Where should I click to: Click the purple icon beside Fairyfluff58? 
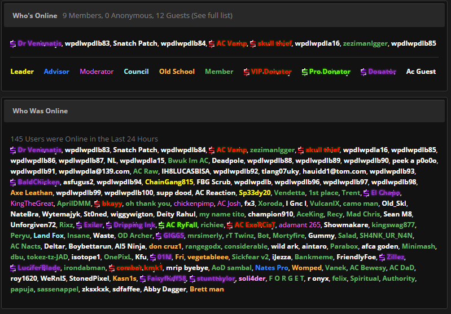(143, 278)
